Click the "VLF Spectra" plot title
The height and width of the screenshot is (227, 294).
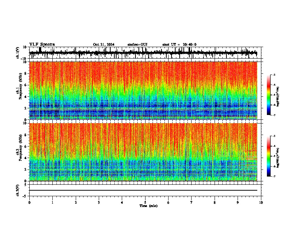42,45
